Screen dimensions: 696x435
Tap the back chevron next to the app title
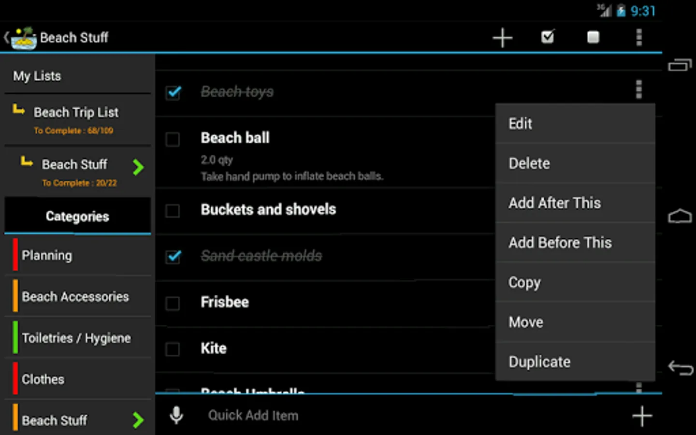point(5,36)
